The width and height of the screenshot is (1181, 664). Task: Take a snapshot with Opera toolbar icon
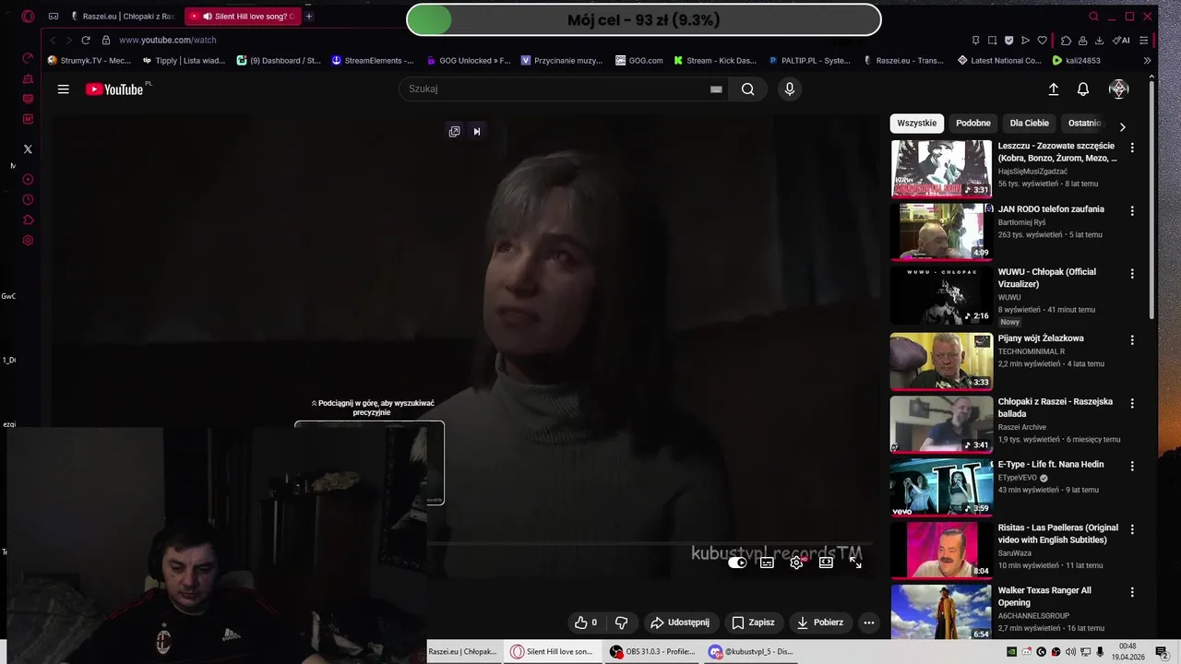point(992,41)
